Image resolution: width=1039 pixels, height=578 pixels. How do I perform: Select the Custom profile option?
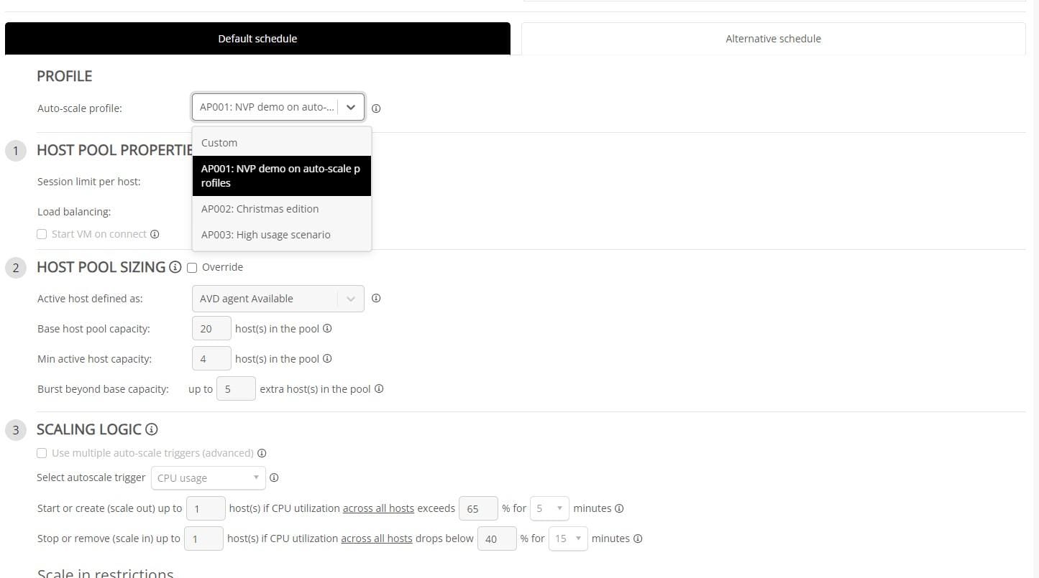click(x=219, y=143)
